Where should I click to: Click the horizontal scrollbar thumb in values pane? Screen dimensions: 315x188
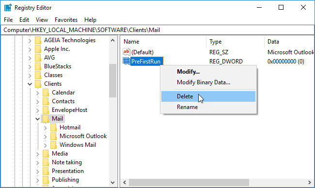click(x=189, y=182)
